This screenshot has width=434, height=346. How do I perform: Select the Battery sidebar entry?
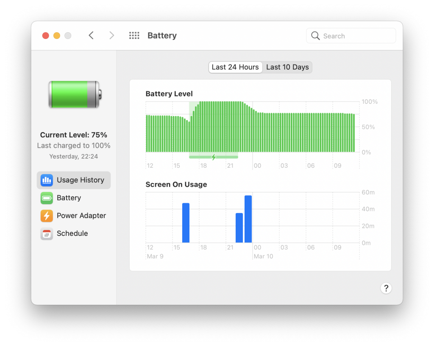69,198
